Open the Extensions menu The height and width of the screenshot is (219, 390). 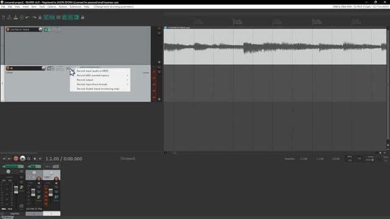tap(76, 7)
